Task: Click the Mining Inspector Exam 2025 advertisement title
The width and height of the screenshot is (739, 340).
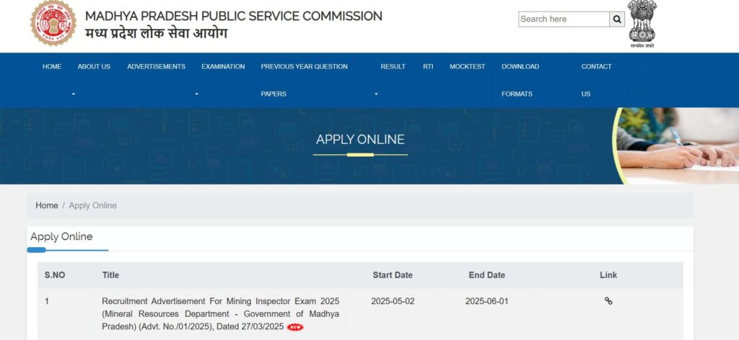Action: pos(220,313)
